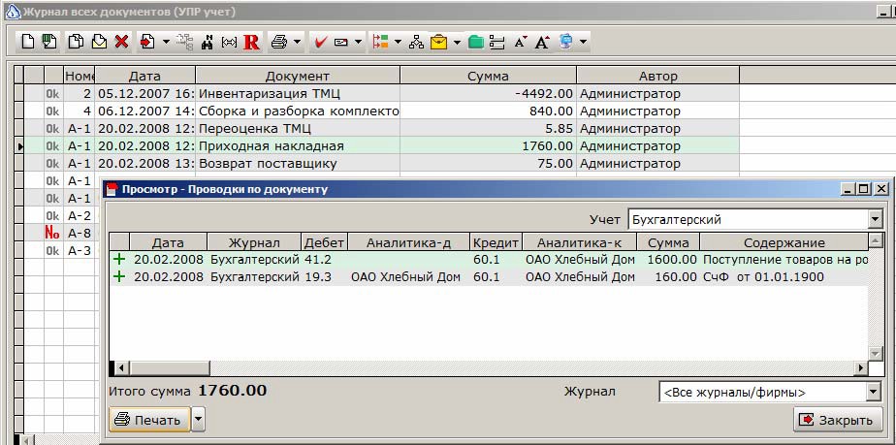The height and width of the screenshot is (445, 896).
Task: Open the dropdown arrow beside Печать button
Action: tap(198, 421)
